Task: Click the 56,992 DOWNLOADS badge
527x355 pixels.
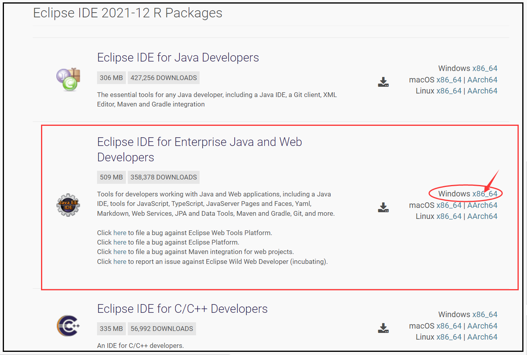Action: (162, 329)
